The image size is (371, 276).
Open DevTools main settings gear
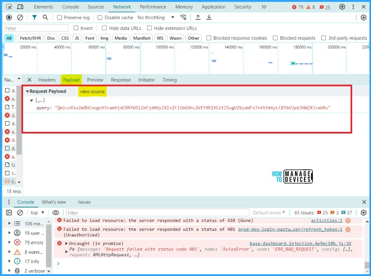click(x=342, y=7)
